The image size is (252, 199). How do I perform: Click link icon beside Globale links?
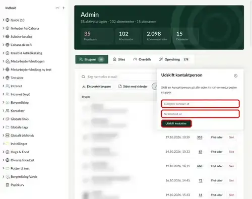tap(8, 119)
